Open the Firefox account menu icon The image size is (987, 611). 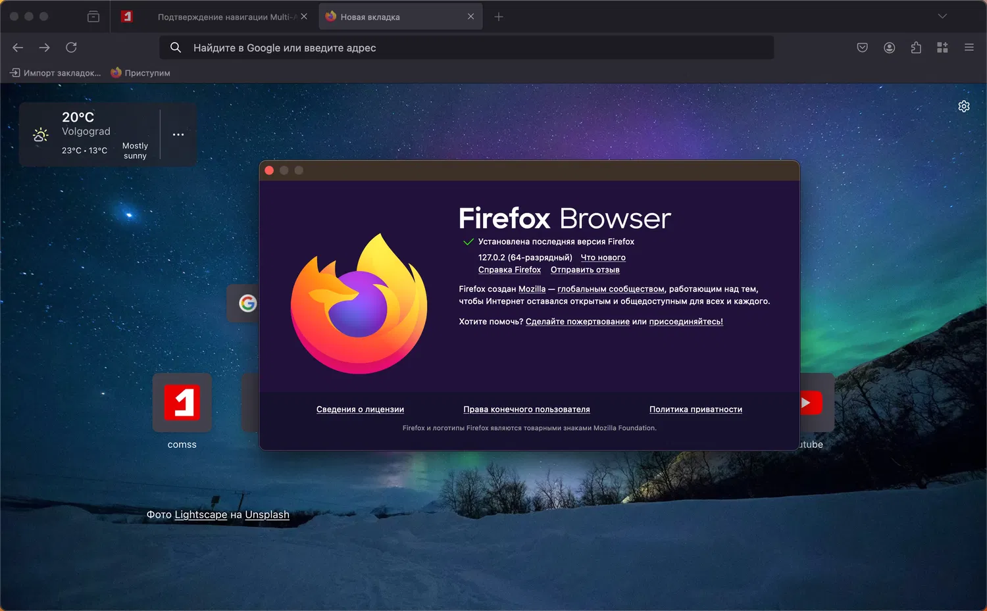click(889, 47)
